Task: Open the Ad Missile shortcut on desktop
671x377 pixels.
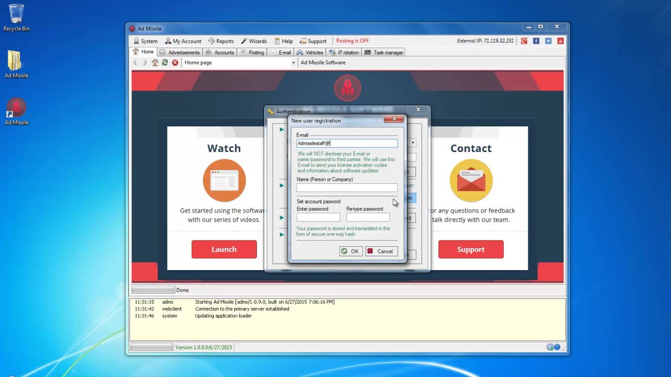Action: point(16,112)
